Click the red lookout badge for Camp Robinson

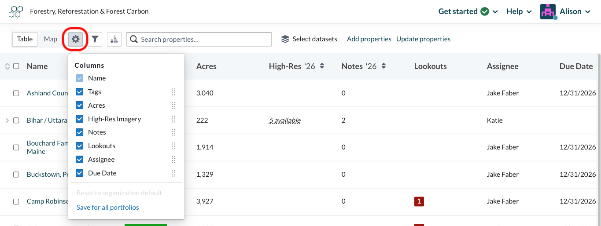419,201
